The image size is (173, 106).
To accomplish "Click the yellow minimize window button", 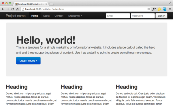I will [x=7, y=3].
